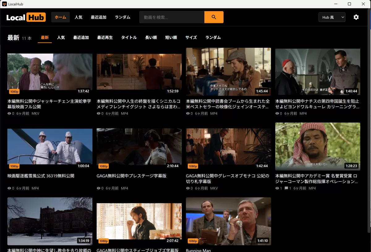Click title GAGA無料公開中グレースオブモナコ
The height and width of the screenshot is (252, 371).
pyautogui.click(x=228, y=179)
